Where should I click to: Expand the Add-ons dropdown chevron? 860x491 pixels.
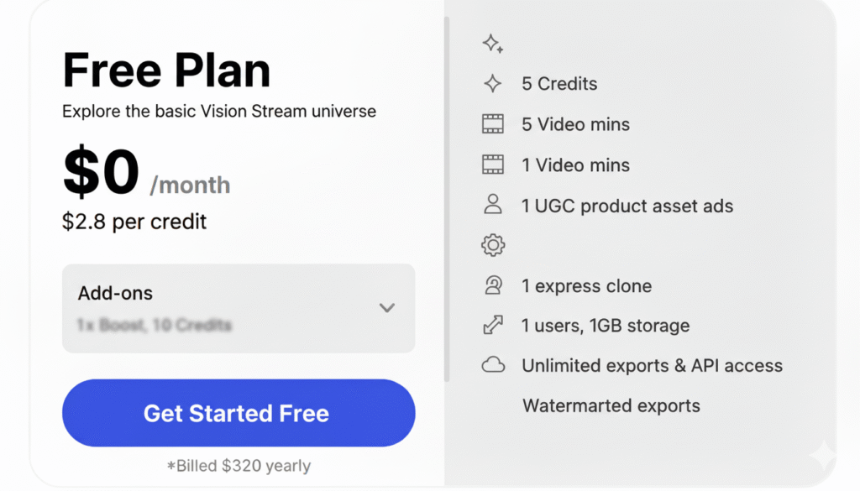point(386,308)
